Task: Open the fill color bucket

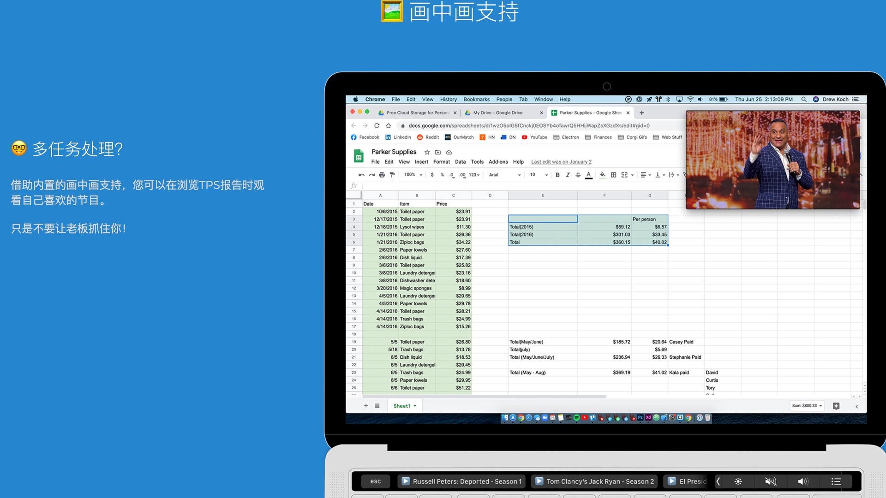Action: (603, 175)
